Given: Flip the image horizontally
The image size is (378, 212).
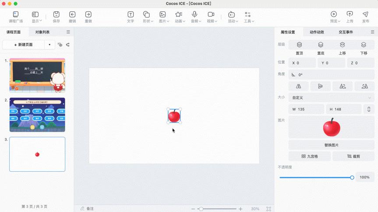Looking at the screenshot, I should coord(299,86).
